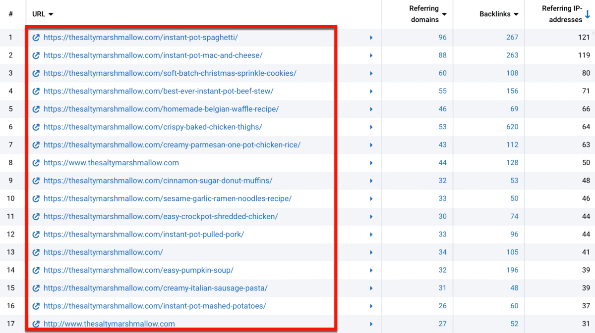Image resolution: width=595 pixels, height=333 pixels.
Task: Open the creamy-parmesan-one-pot-chicken-rice URL
Action: pos(172,145)
